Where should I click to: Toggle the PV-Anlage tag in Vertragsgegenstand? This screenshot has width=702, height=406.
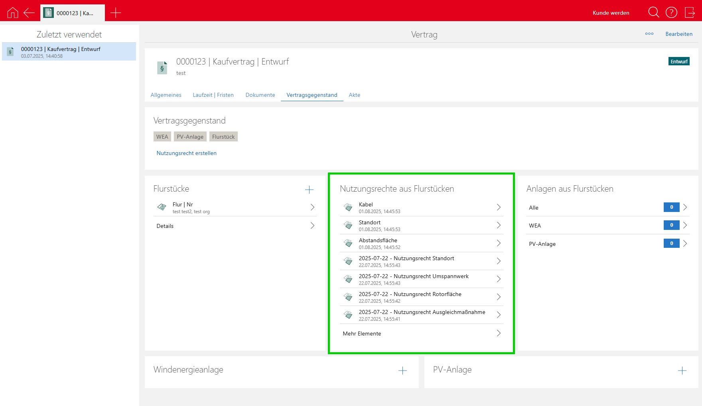[x=190, y=137]
